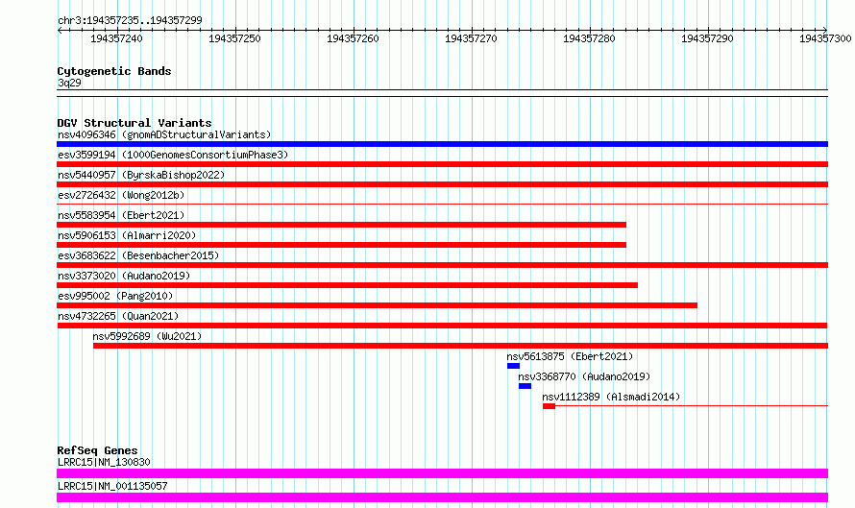
Task: Click the 3q29 band label
Action: 69,83
